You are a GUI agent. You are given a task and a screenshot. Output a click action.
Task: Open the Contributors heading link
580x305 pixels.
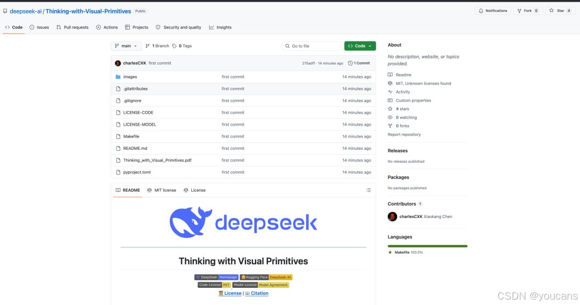405,204
